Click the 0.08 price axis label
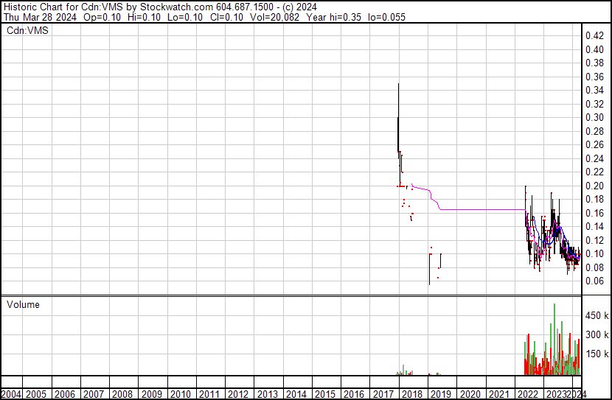 point(595,267)
